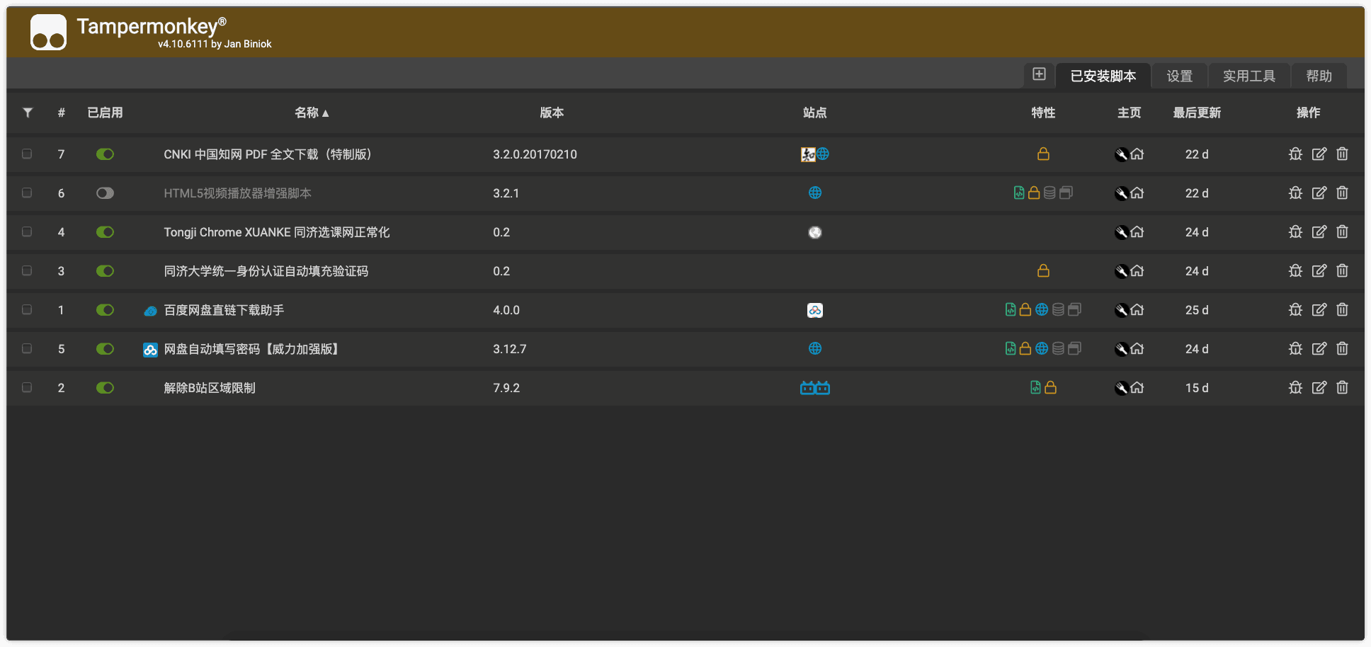Delete the 百度网盘直链下载助手 script
Screen dimensions: 1371x647
tap(1342, 310)
